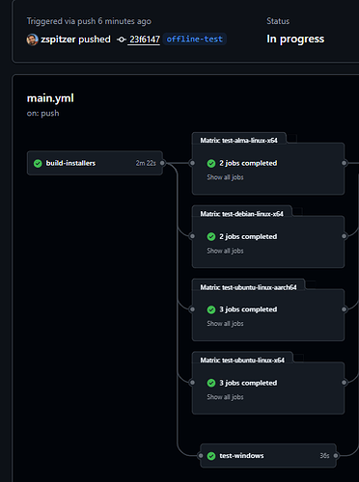Expand Show all jobs for test-ubuntu-linux-aarch64
Image resolution: width=359 pixels, height=482 pixels.
(225, 323)
